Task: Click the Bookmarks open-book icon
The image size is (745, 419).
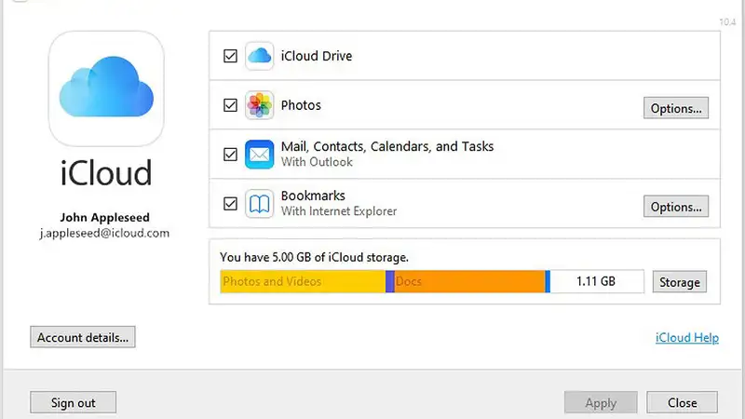Action: coord(260,204)
